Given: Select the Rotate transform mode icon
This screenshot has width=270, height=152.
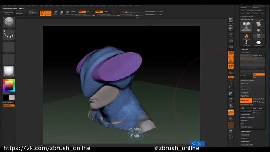Looking at the screenshot, I should (x=67, y=13).
